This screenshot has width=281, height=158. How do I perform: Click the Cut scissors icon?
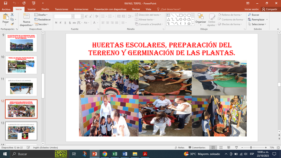(12, 15)
